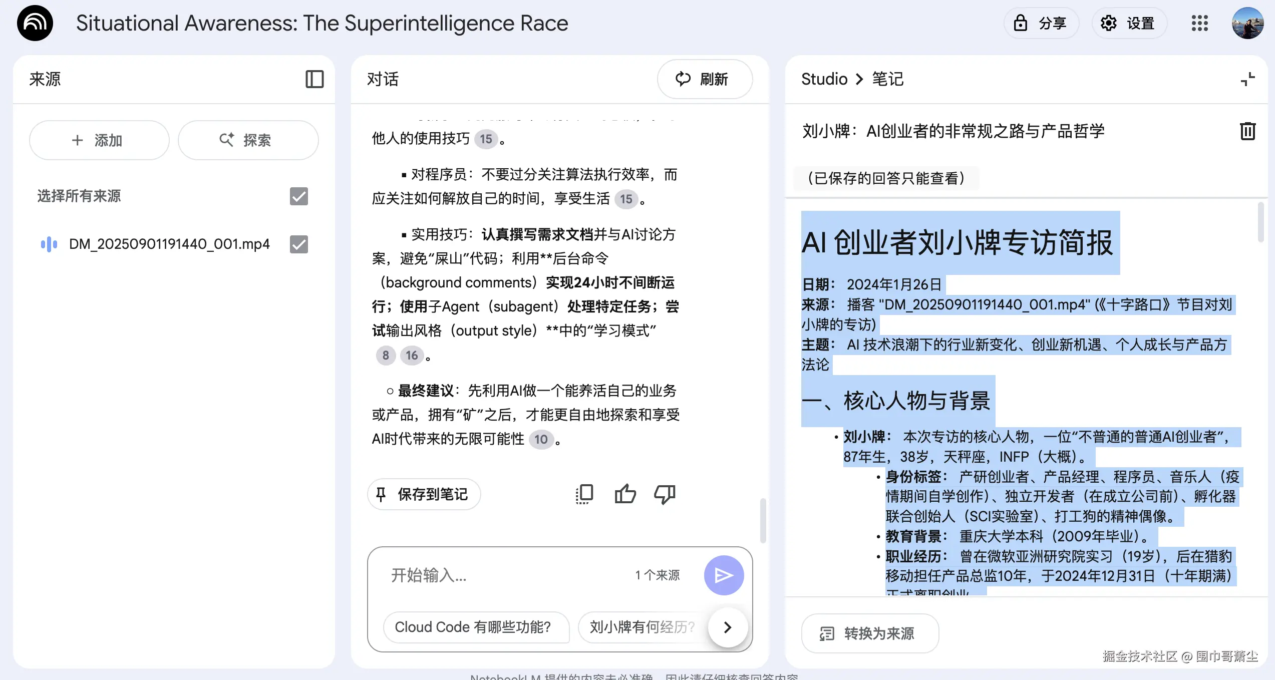The width and height of the screenshot is (1275, 680).
Task: Open citation 15 after 使用技巧
Action: coord(486,139)
